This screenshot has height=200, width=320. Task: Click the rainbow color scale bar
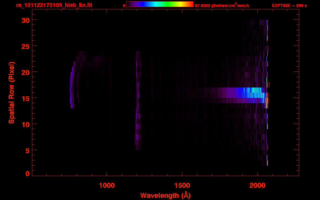[x=160, y=4]
